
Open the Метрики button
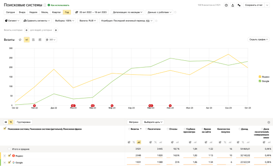133,122
